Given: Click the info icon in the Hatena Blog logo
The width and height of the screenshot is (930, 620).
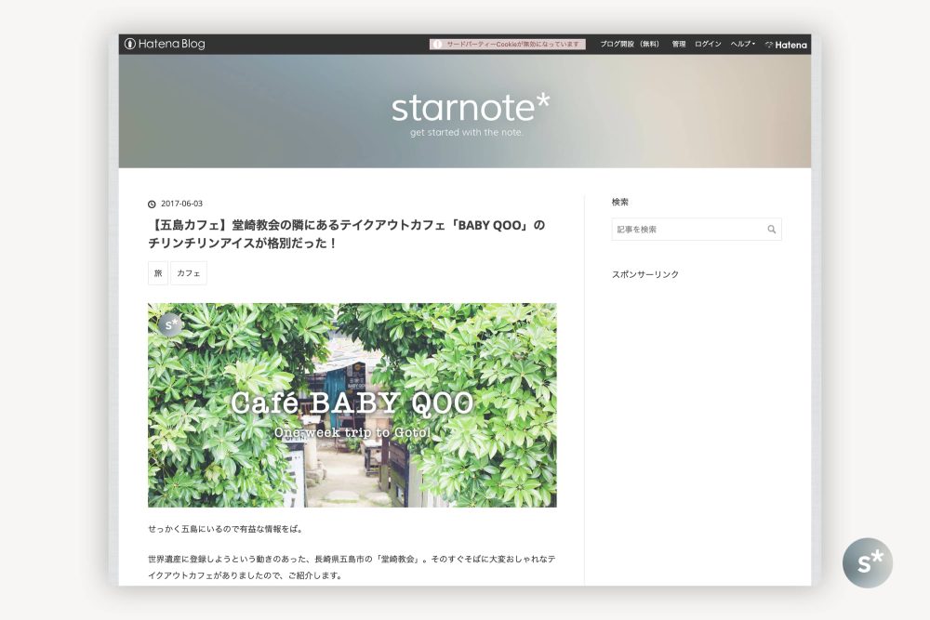Looking at the screenshot, I should [x=128, y=44].
